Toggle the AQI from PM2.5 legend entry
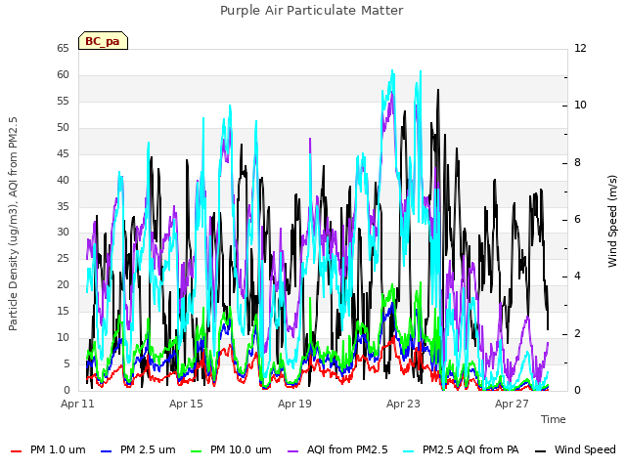 pyautogui.click(x=337, y=450)
